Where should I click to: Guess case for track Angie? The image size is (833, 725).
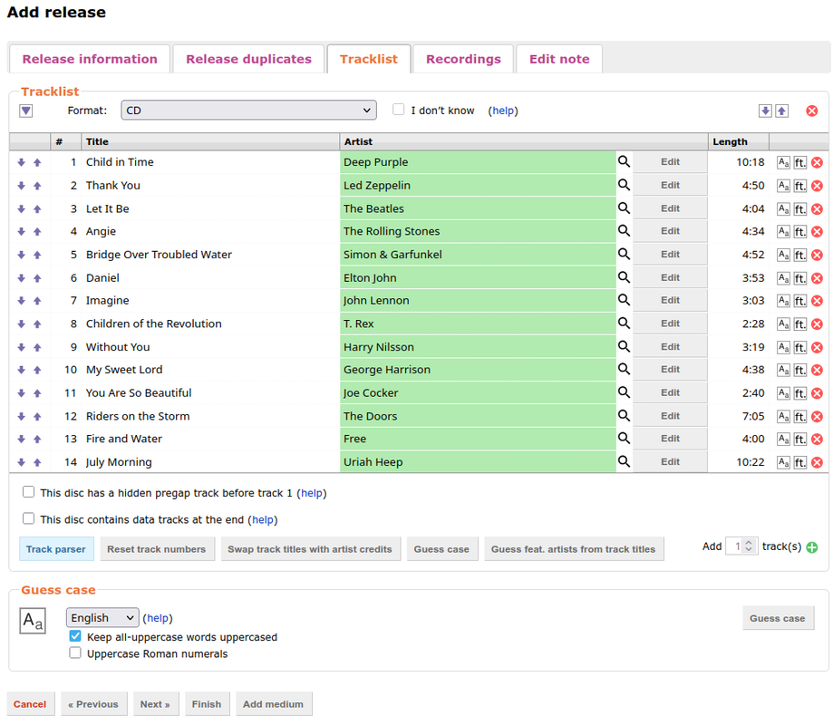(x=783, y=232)
